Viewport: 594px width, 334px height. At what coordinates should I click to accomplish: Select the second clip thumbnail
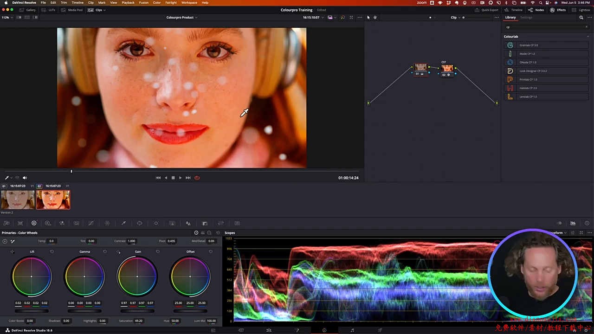point(53,200)
